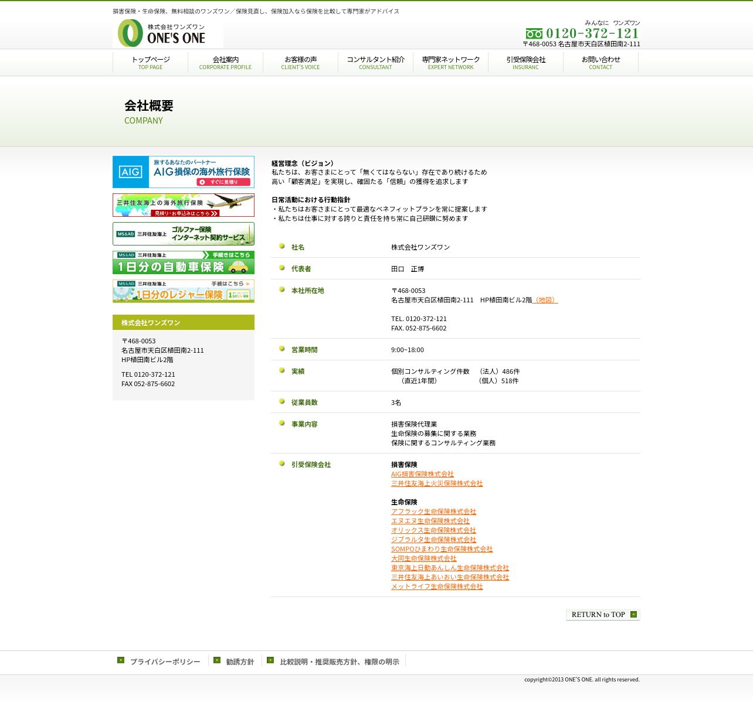This screenshot has width=753, height=709.
Task: Click the free-dial phone number 0120-372-121 graphic
Action: pyautogui.click(x=582, y=33)
